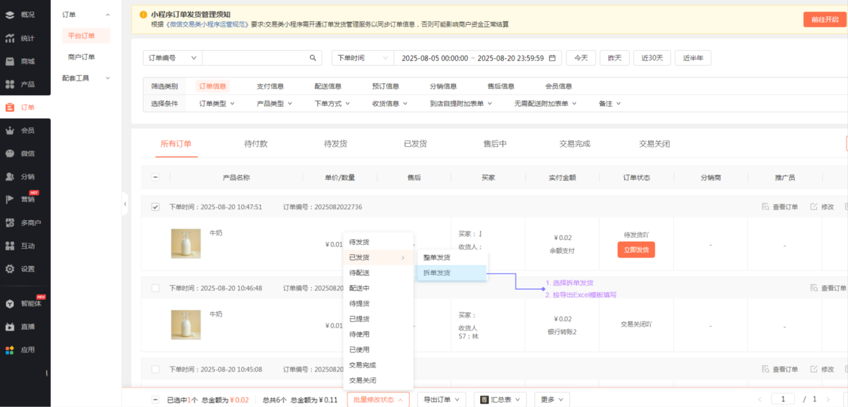Expand the 收货信息 filter dropdown
Viewport: 848px width, 407px height.
390,103
